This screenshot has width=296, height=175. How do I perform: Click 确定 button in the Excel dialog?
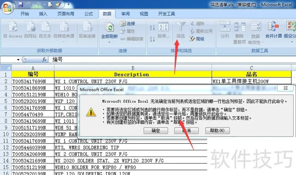(156, 131)
